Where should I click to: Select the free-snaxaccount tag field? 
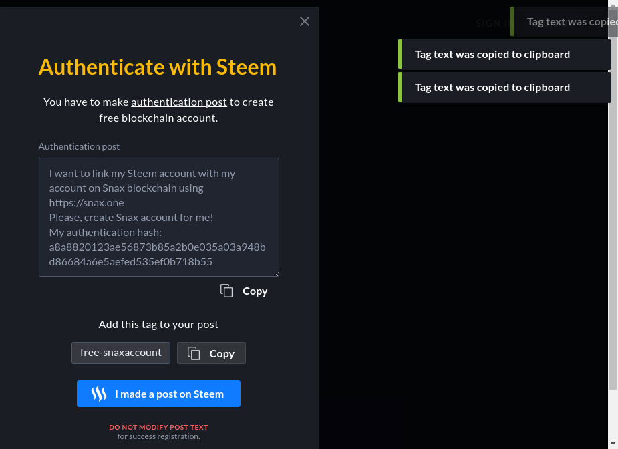point(121,353)
